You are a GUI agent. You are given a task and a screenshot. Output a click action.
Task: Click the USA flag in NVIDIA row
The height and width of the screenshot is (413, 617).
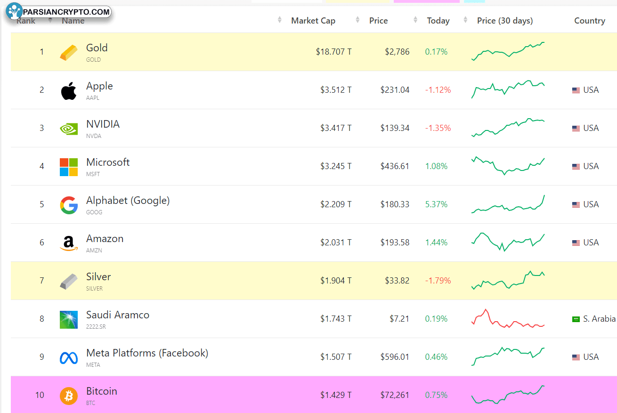pos(576,129)
